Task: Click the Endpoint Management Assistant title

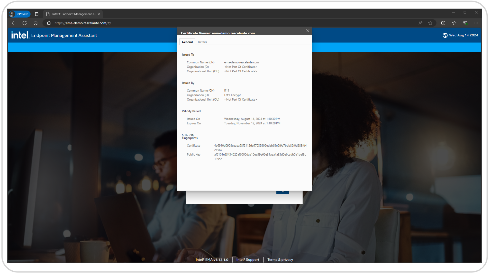Action: point(64,35)
